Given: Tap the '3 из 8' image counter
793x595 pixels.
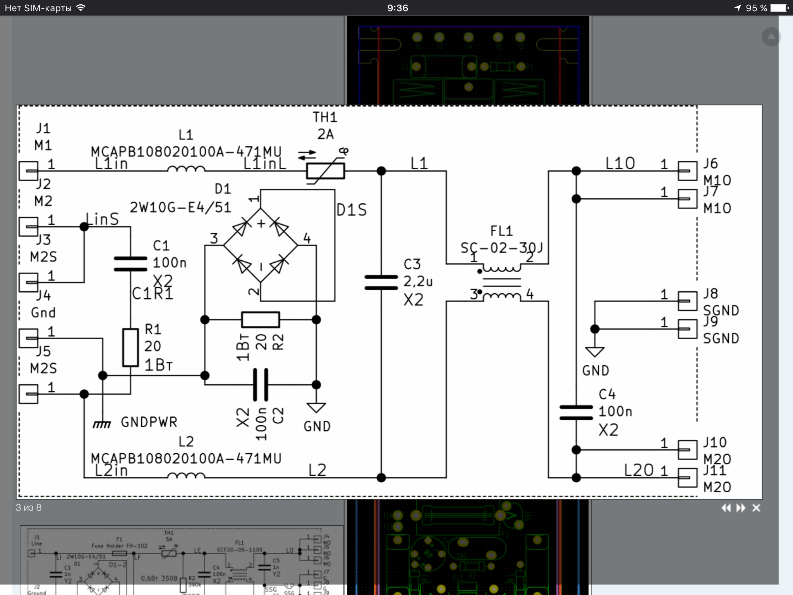Looking at the screenshot, I should pyautogui.click(x=29, y=507).
